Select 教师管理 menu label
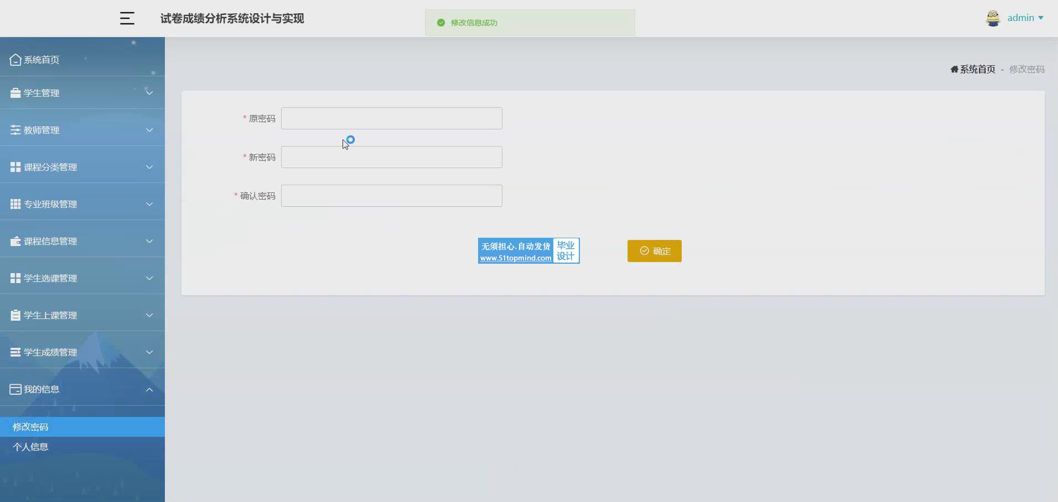Image resolution: width=1058 pixels, height=502 pixels. coord(42,130)
